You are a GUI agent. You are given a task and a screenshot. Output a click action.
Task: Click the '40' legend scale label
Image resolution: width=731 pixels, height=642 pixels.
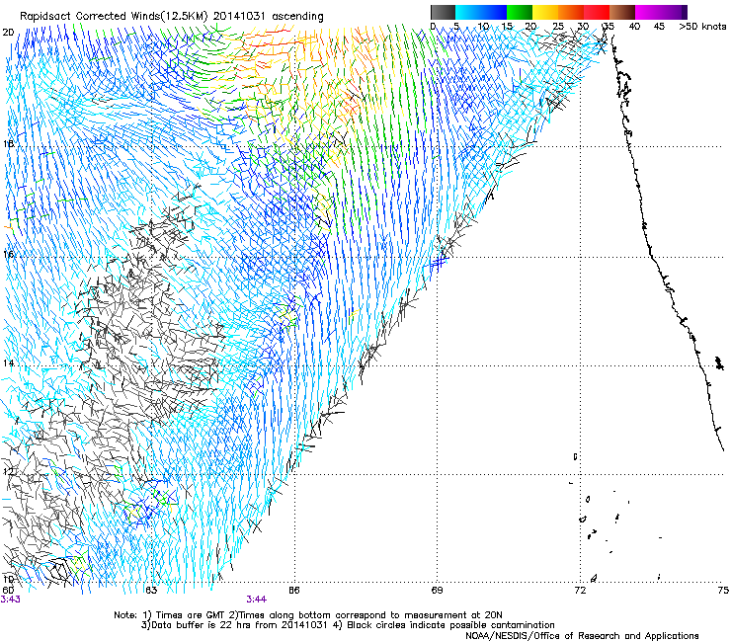(x=634, y=26)
